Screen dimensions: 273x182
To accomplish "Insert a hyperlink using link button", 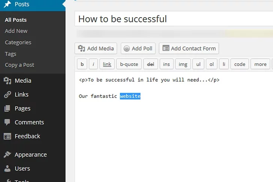I will (107, 64).
